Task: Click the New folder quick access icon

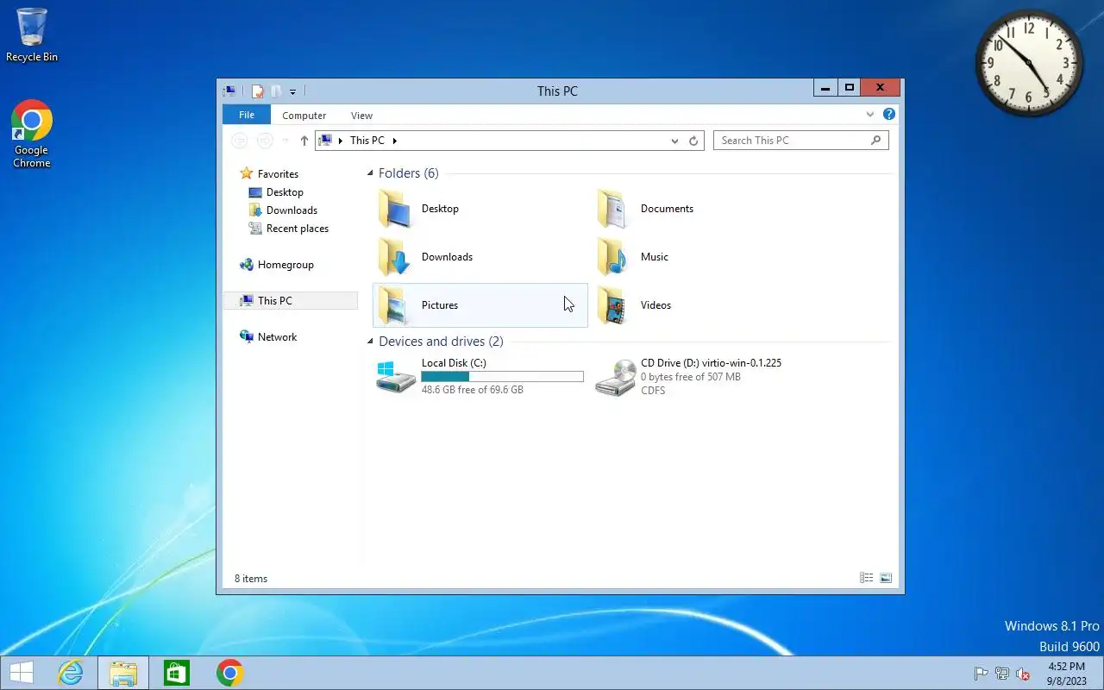Action: pos(276,91)
